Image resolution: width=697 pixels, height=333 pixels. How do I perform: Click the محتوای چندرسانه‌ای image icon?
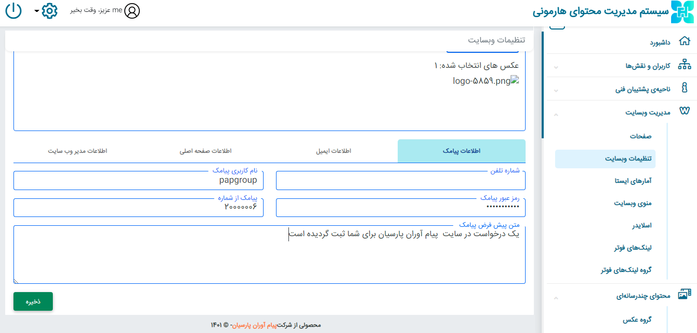(x=685, y=295)
